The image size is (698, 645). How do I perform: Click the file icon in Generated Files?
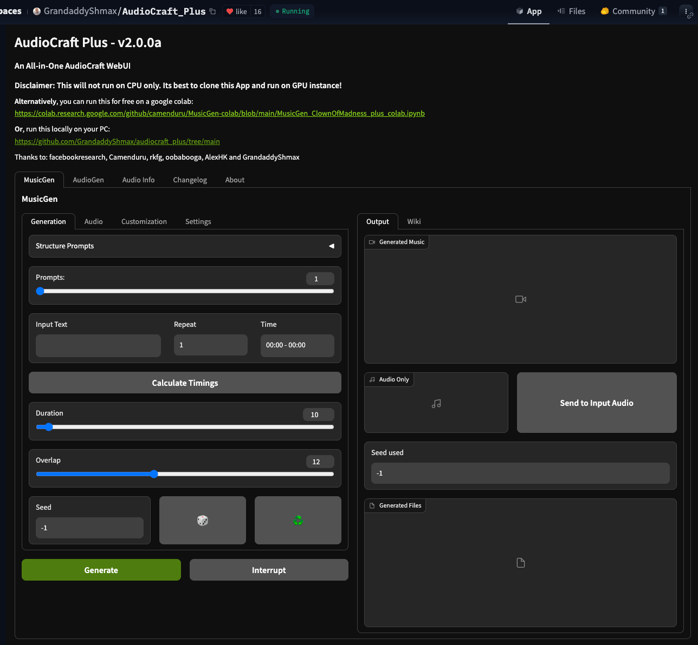[521, 563]
